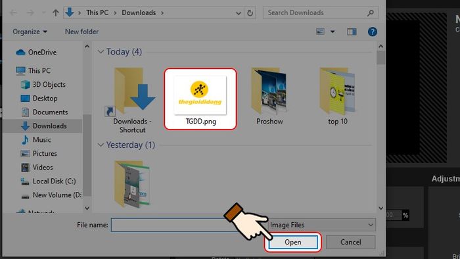The height and width of the screenshot is (259, 460).
Task: Refresh the Downloads folder
Action: pos(250,13)
